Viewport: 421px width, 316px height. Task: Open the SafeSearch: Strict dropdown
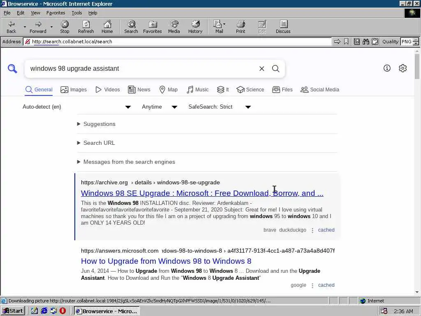click(220, 107)
